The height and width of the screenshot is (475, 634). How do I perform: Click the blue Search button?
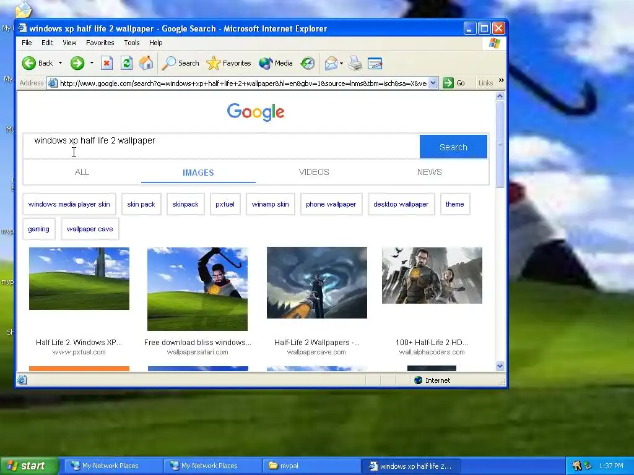point(453,147)
